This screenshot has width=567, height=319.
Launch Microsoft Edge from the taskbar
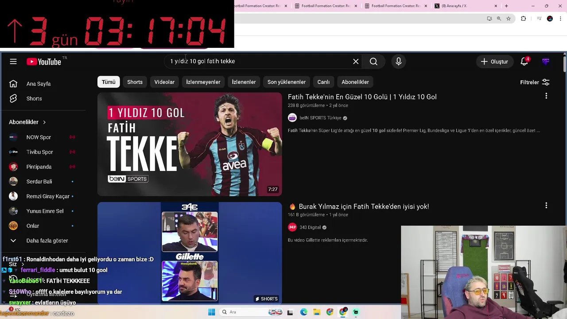click(303, 312)
